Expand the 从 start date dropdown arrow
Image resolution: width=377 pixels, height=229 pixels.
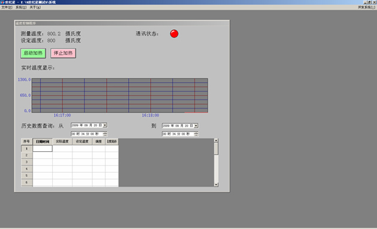[105, 125]
